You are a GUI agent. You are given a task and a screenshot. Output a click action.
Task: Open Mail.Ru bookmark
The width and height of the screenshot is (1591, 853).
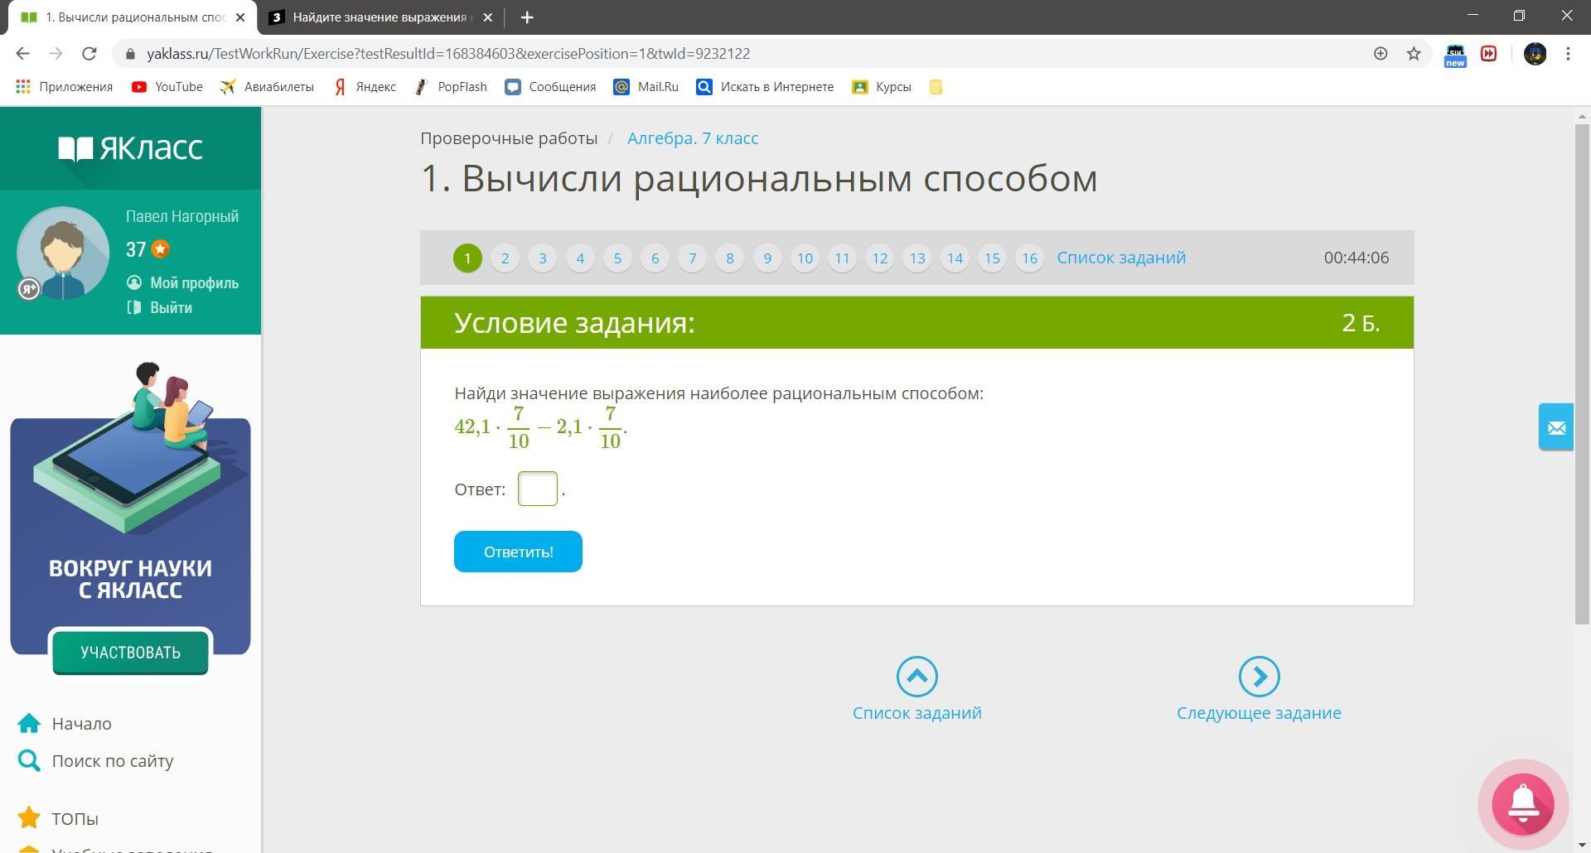tap(646, 87)
